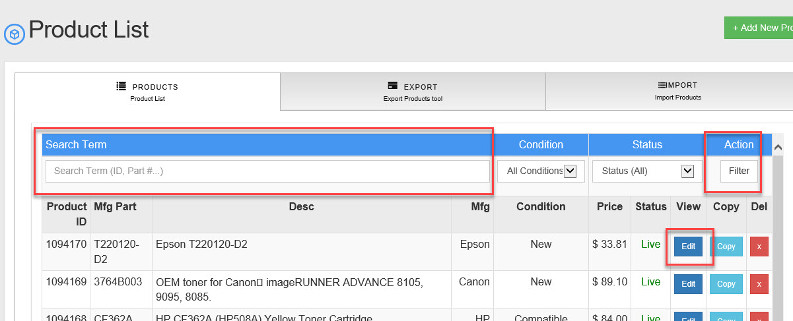Focus the Search Term input field
This screenshot has width=793, height=321.
(x=267, y=171)
